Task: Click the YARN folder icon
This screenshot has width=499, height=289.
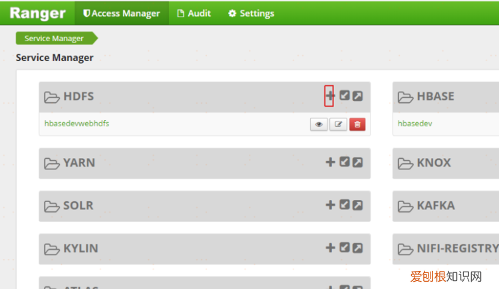Action: pyautogui.click(x=51, y=163)
